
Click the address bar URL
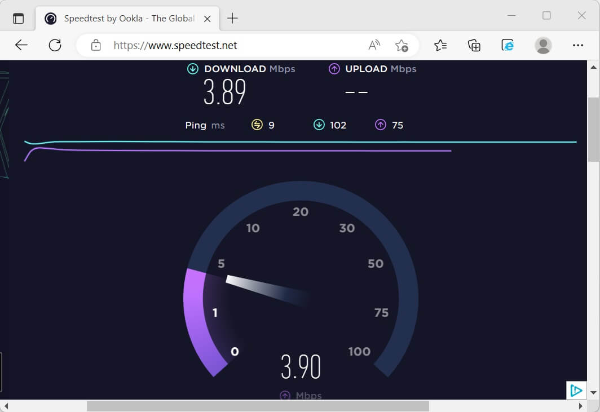(x=175, y=46)
